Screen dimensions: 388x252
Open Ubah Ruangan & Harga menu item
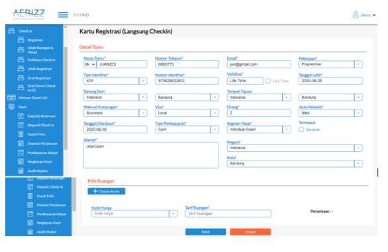40,50
